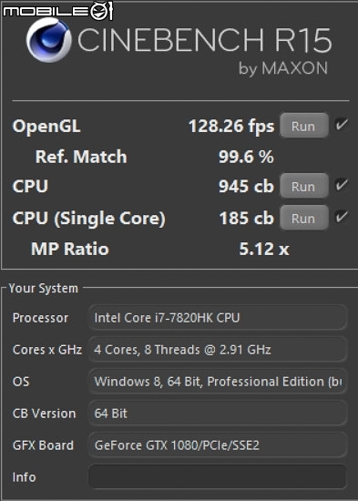Select the Processor field showing i7-7820HK
This screenshot has height=501, width=358.
[x=218, y=318]
